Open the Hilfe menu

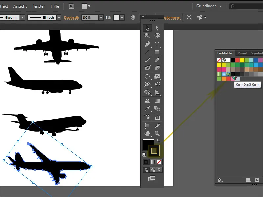[x=55, y=6]
